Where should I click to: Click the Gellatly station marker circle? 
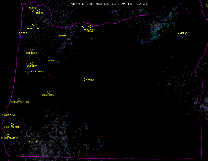(x=32, y=63)
